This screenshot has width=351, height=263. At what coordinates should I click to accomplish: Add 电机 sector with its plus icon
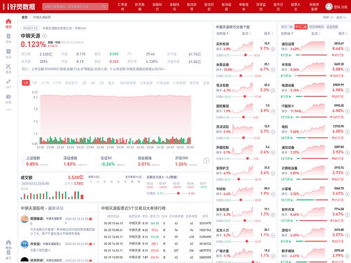point(347,132)
